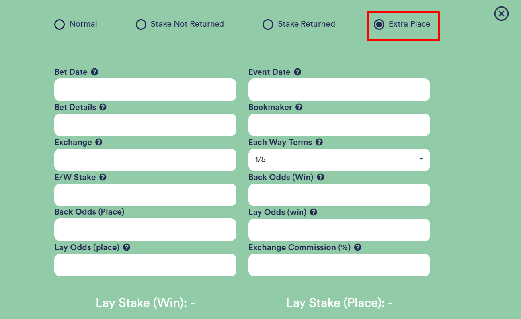Screen dimensions: 521x319
Task: Click into the Back Odds (Place) field
Action: [x=145, y=229]
